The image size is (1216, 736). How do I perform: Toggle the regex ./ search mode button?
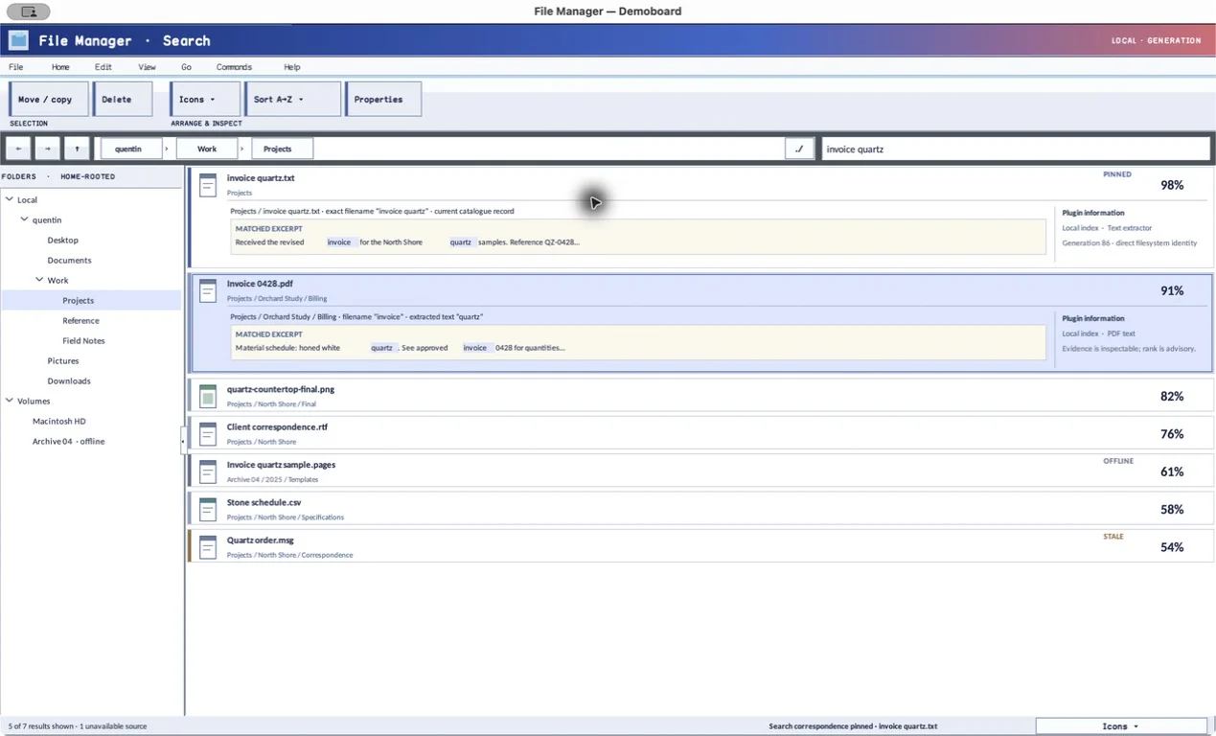point(799,149)
